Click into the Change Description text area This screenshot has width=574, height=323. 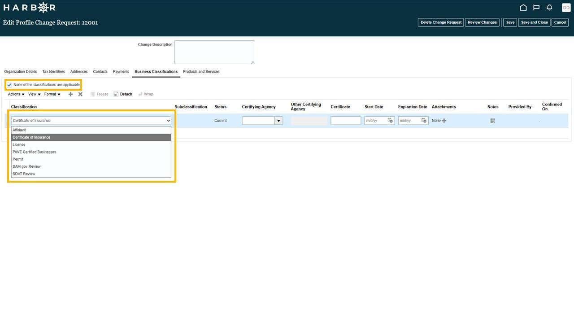click(214, 52)
